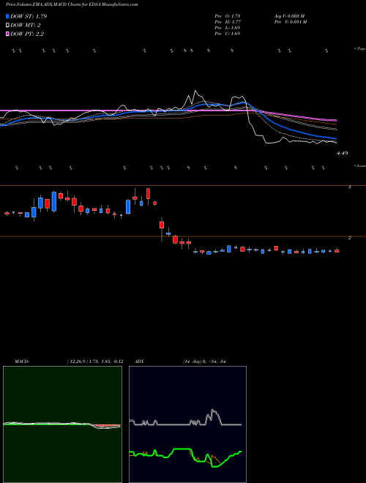Click the 4.49 value on EMA chart
Viewport: 366px width, 483px height.
pos(342,153)
